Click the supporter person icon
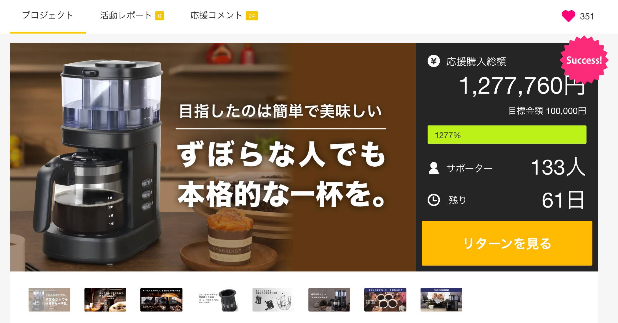Viewport: 618px width, 323px height. click(433, 168)
